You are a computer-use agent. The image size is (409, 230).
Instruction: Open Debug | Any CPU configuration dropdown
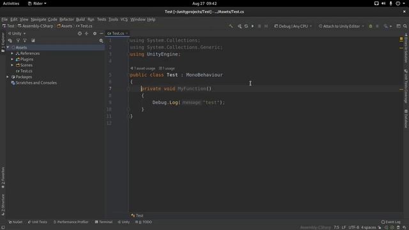pyautogui.click(x=293, y=26)
